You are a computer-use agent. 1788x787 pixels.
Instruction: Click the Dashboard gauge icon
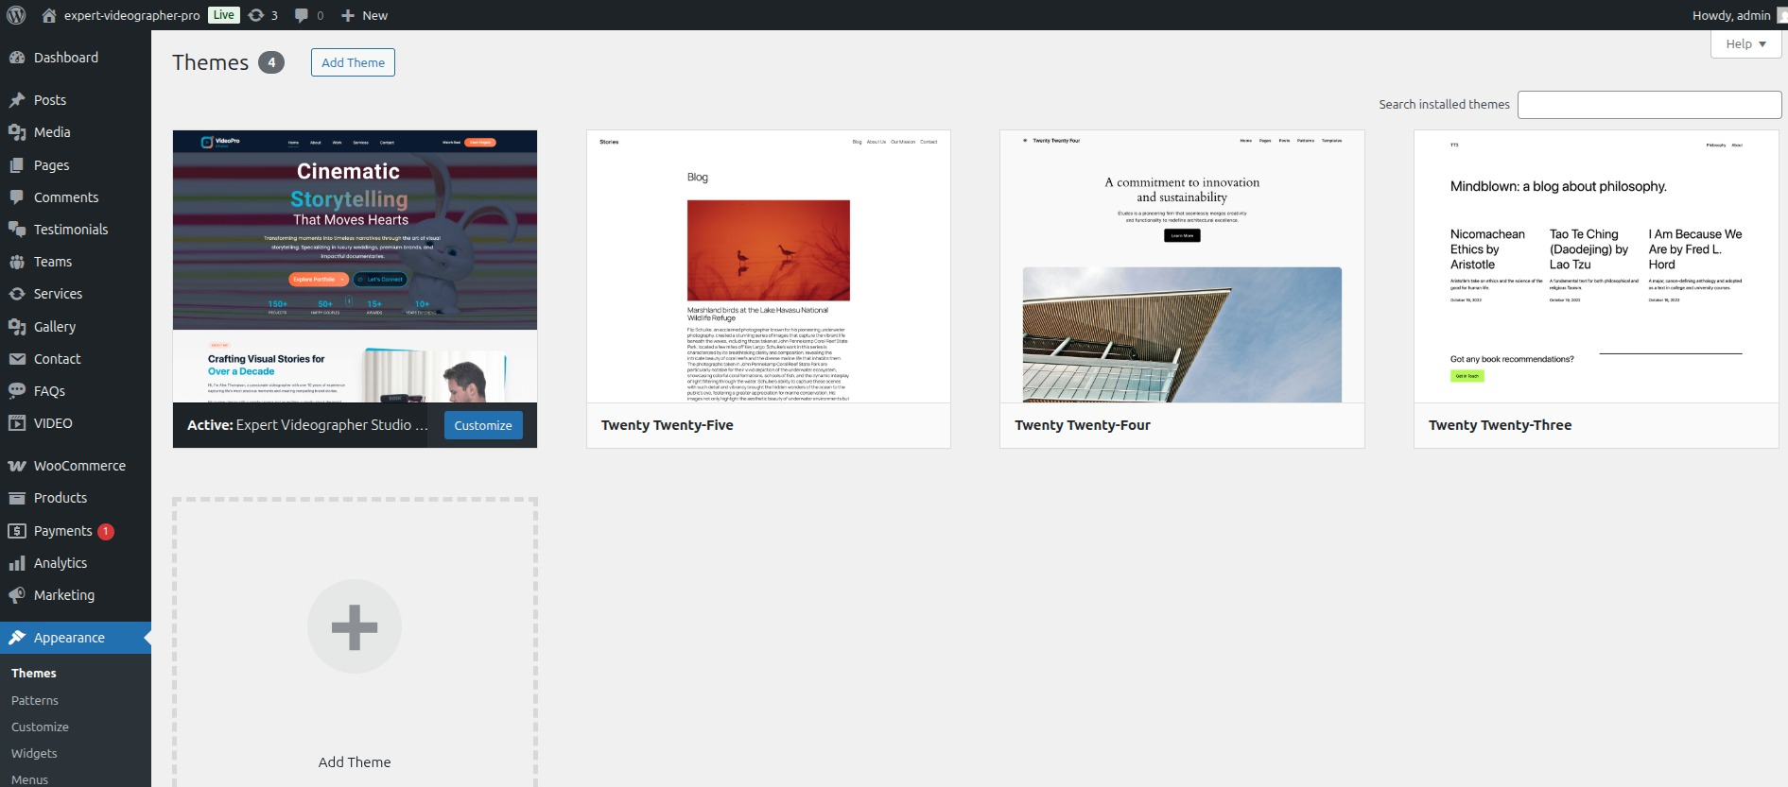17,58
